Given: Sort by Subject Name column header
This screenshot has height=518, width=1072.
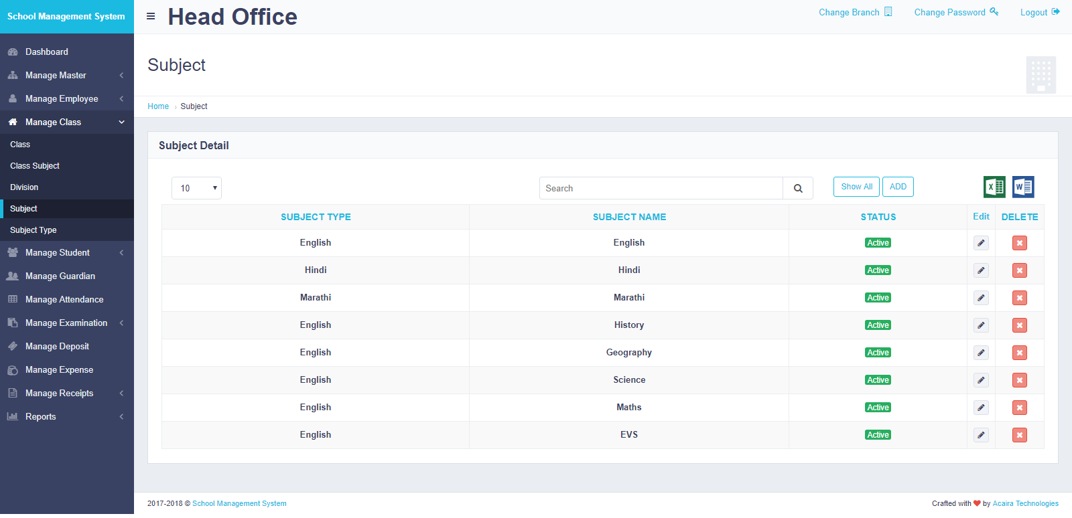Looking at the screenshot, I should pos(629,218).
